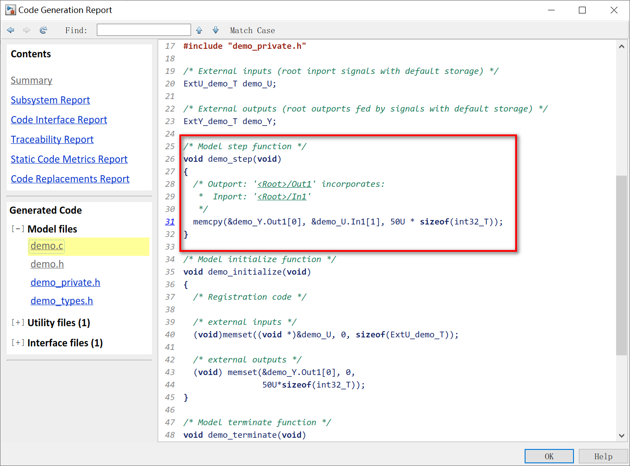Open the demo.c file
This screenshot has width=630, height=466.
click(47, 246)
